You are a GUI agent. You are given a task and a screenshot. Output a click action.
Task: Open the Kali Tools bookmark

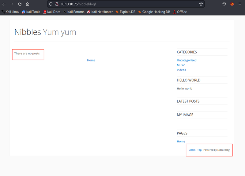tap(31, 12)
